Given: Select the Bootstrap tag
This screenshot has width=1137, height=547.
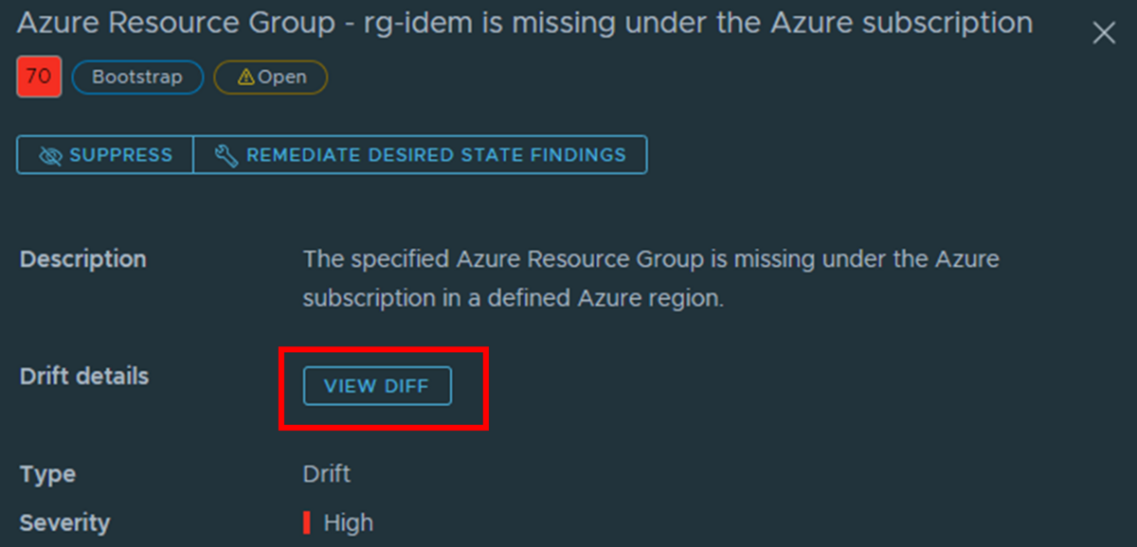Looking at the screenshot, I should (137, 78).
